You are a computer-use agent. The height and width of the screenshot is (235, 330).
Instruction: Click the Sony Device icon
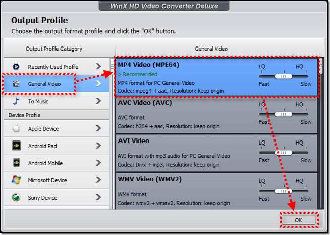[16, 198]
